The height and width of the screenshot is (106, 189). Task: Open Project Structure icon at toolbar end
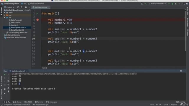coord(187,4)
